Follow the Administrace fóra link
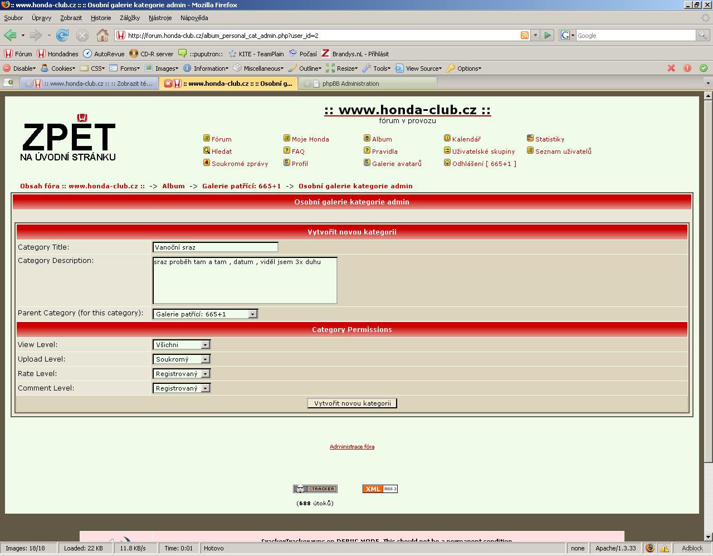The image size is (713, 556). [351, 447]
